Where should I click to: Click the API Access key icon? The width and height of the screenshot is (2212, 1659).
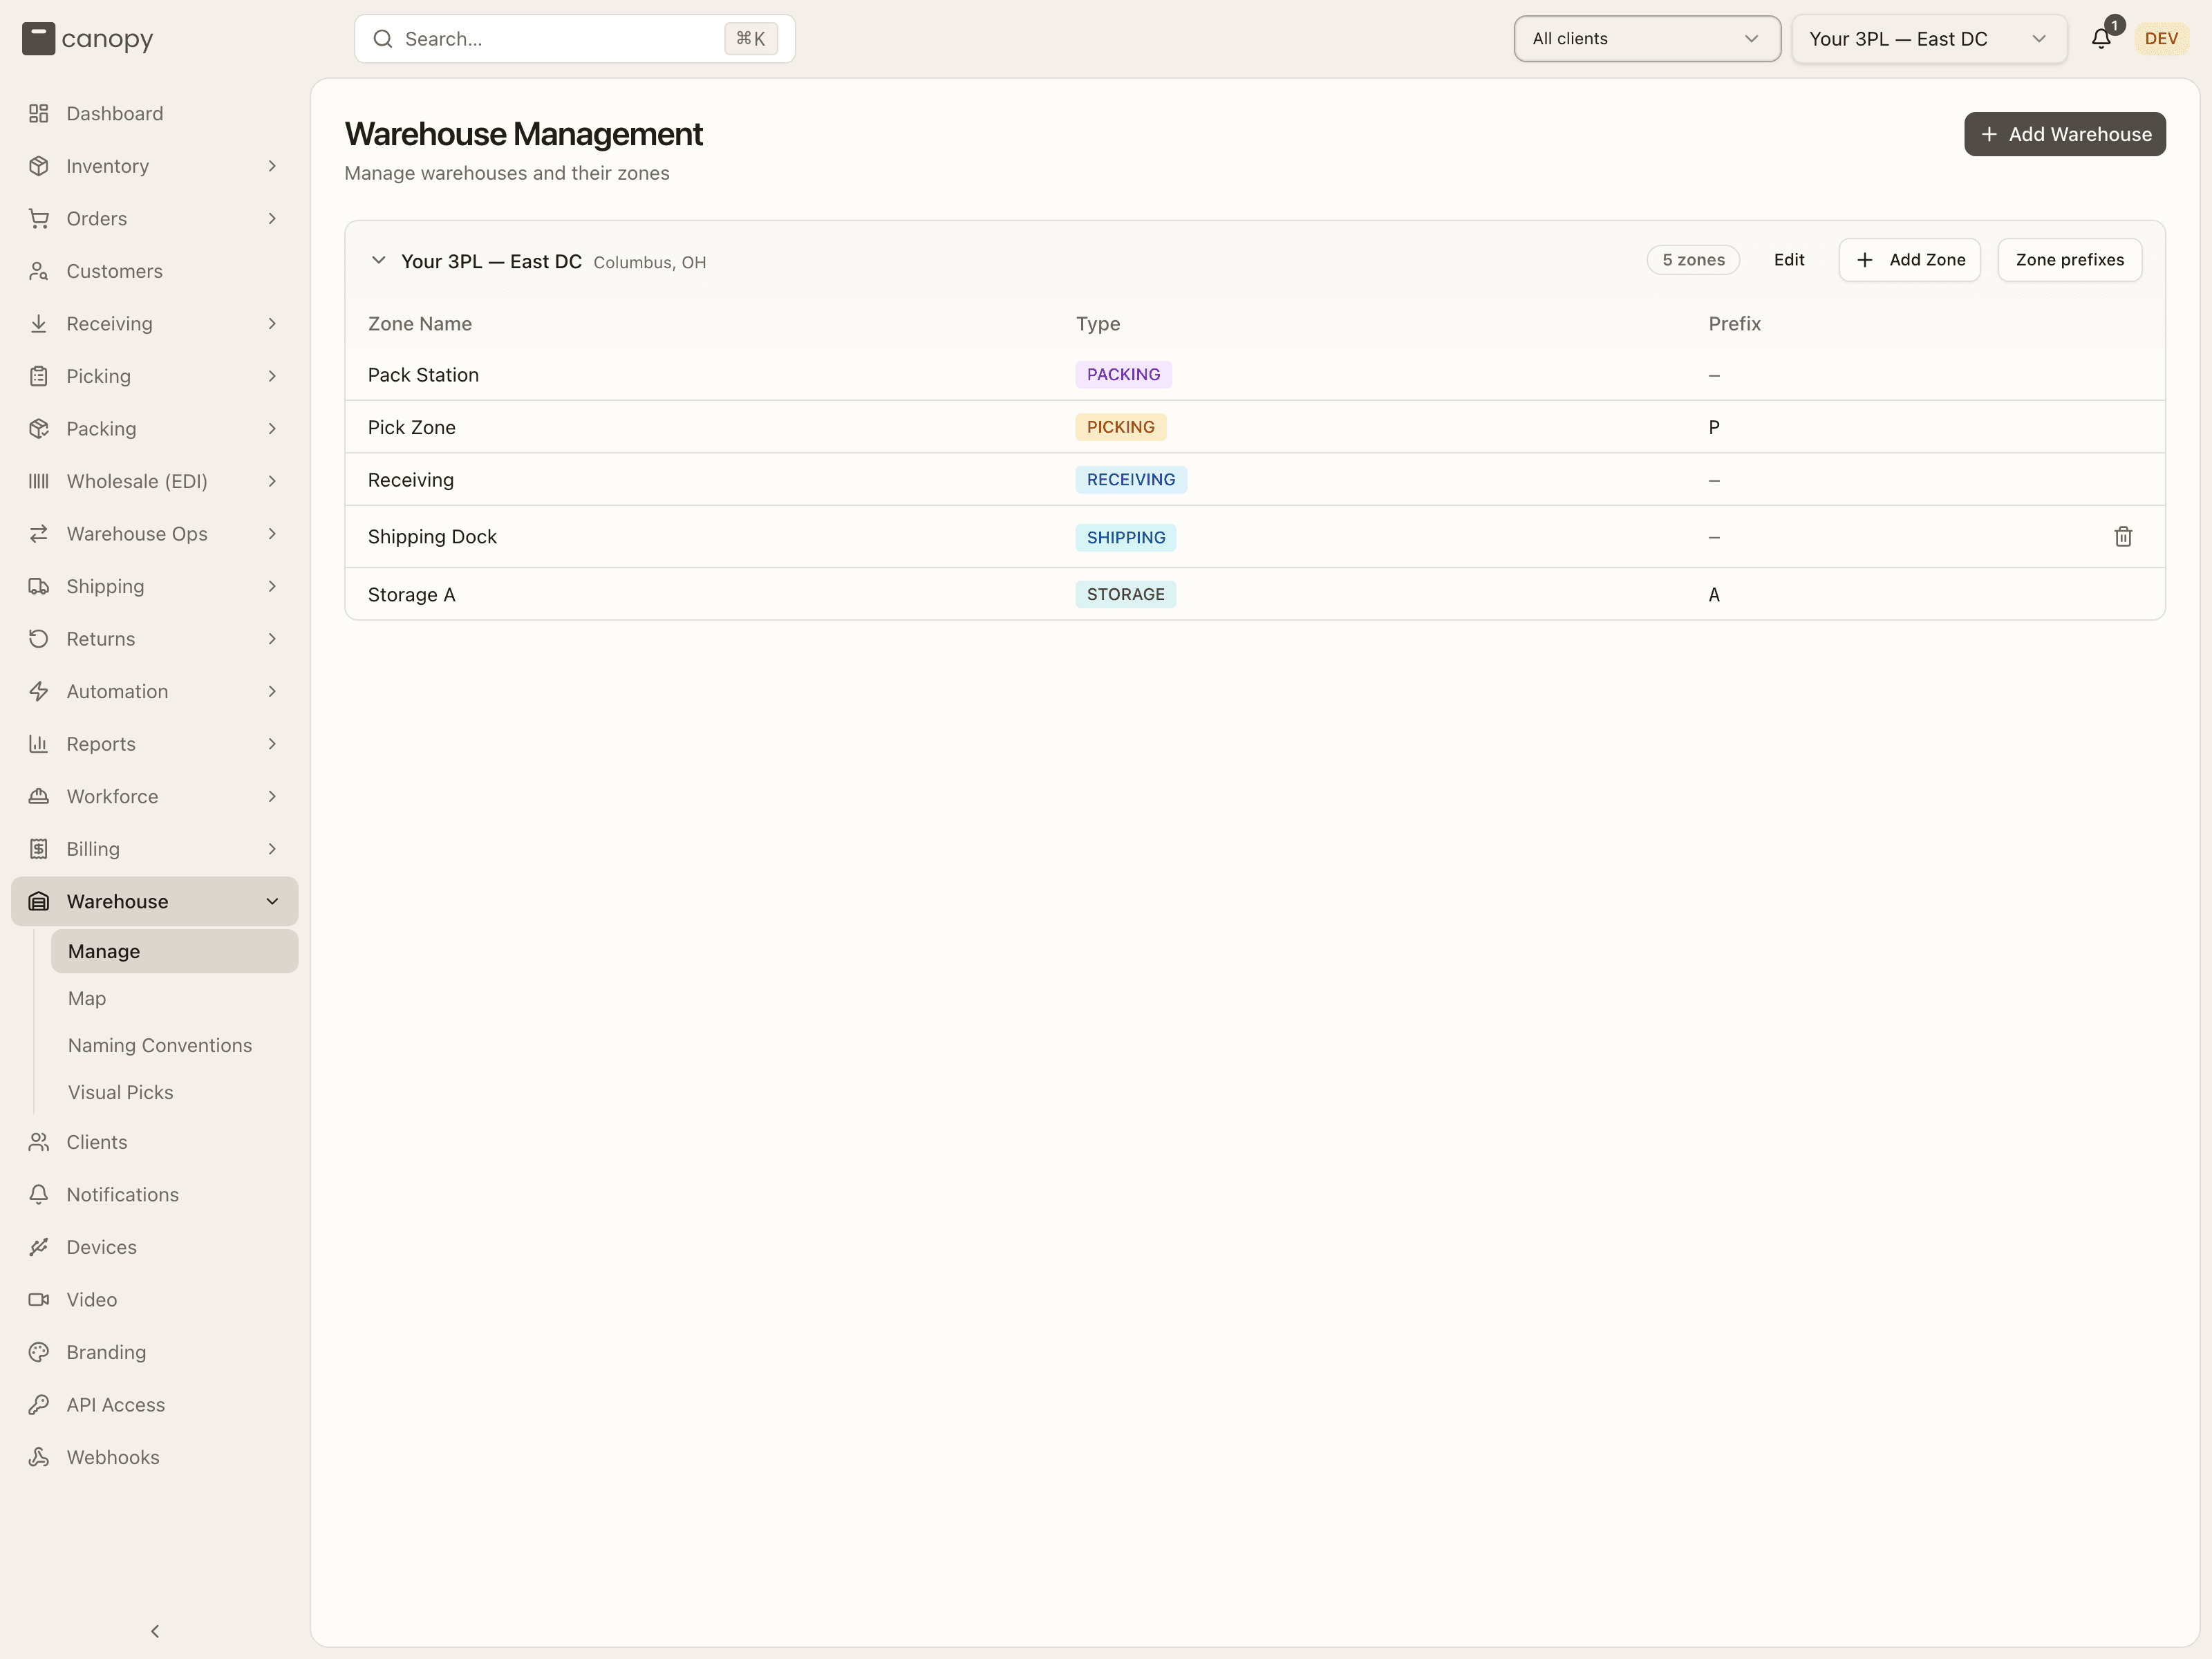[x=39, y=1405]
